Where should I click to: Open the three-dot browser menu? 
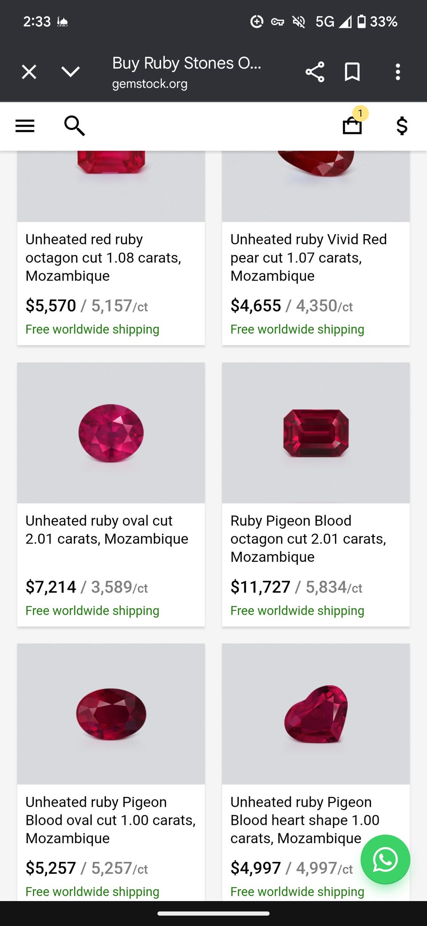click(x=398, y=72)
